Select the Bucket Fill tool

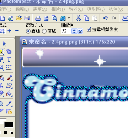9,93
